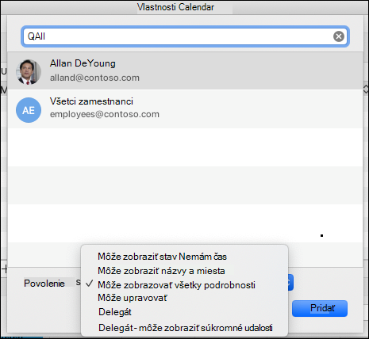
Task: Choose Delegát - môže zobraziť súkromné udalosti
Action: (186, 328)
